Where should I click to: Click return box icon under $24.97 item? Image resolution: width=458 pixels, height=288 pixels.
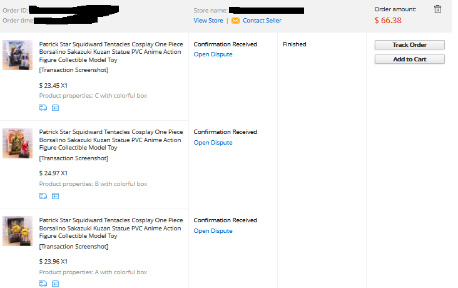[55, 196]
